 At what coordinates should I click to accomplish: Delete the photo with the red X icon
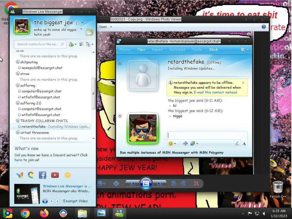click(x=196, y=183)
